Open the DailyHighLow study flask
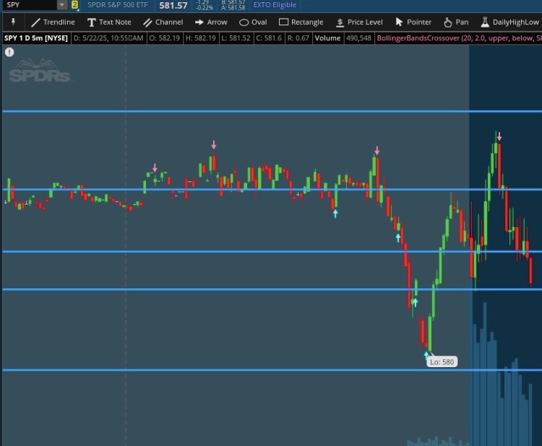The width and height of the screenshot is (542, 446). coord(510,22)
